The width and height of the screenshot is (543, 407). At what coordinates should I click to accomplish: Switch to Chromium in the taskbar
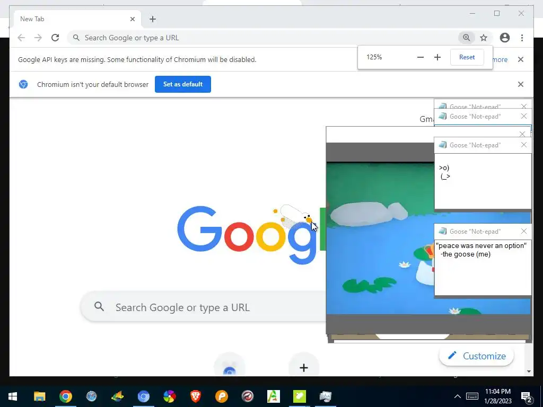click(143, 396)
